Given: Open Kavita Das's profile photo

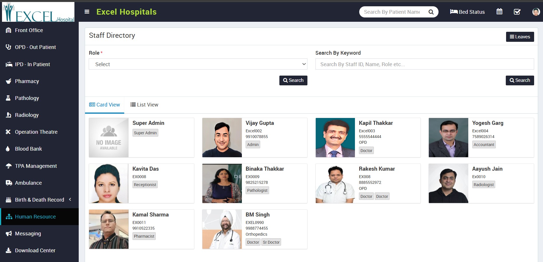Looking at the screenshot, I should [x=109, y=183].
